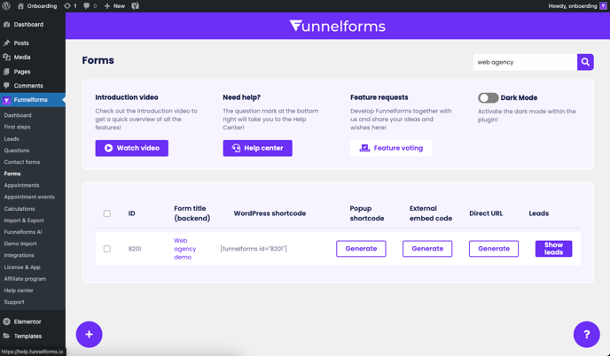
Task: Toggle the Dark Mode switch
Action: [x=489, y=98]
